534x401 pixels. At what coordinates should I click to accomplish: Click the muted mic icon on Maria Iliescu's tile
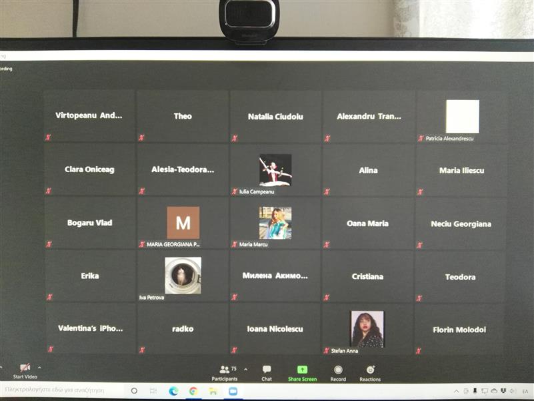(420, 192)
